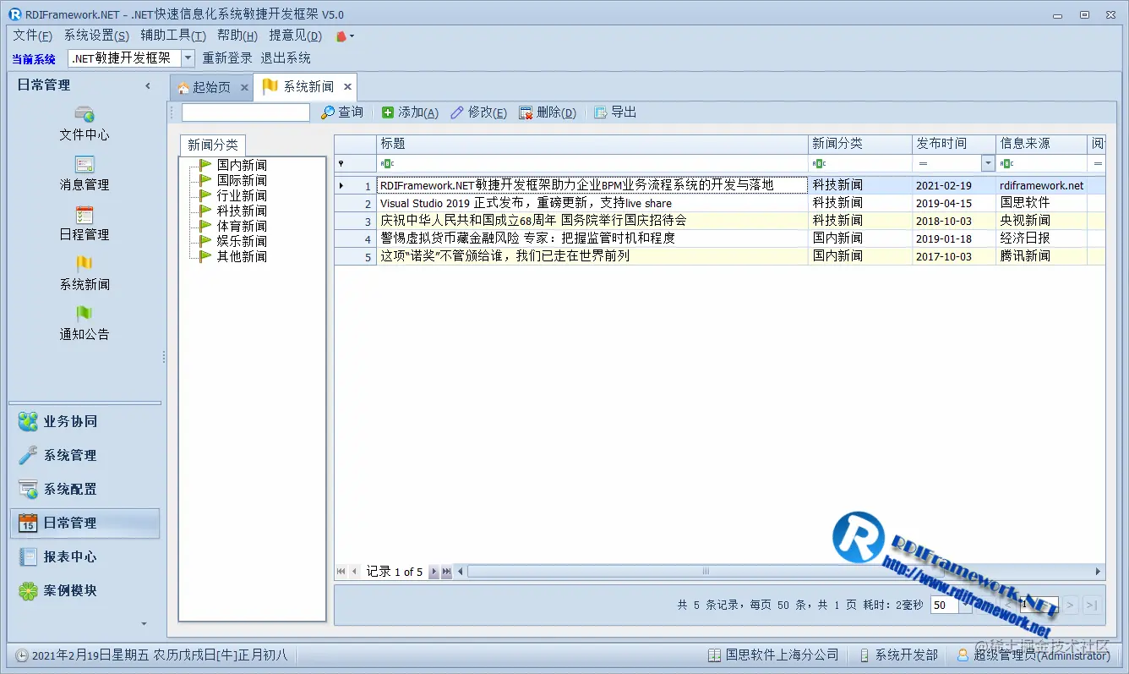Switch to 业务协同 navigation group

(x=84, y=421)
